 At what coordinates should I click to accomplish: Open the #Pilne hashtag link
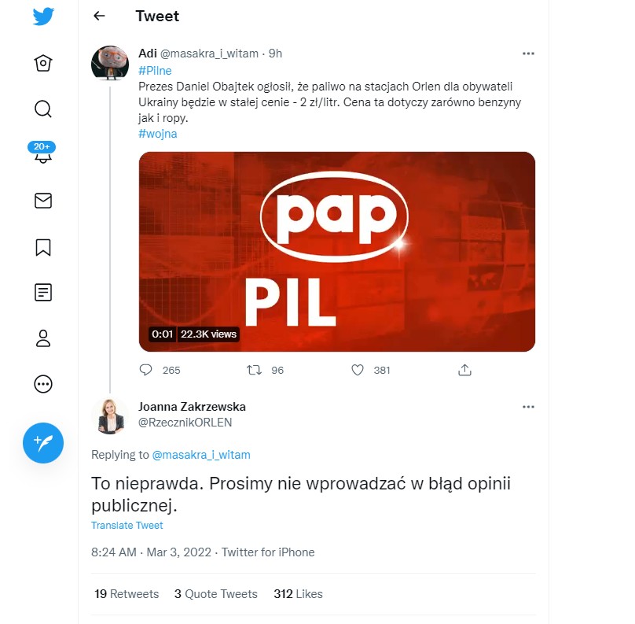pyautogui.click(x=155, y=71)
